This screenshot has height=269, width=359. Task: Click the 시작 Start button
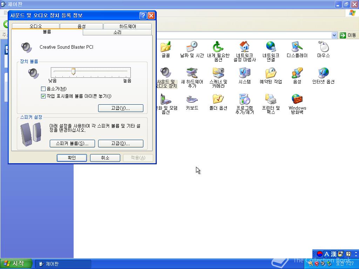[x=16, y=264]
